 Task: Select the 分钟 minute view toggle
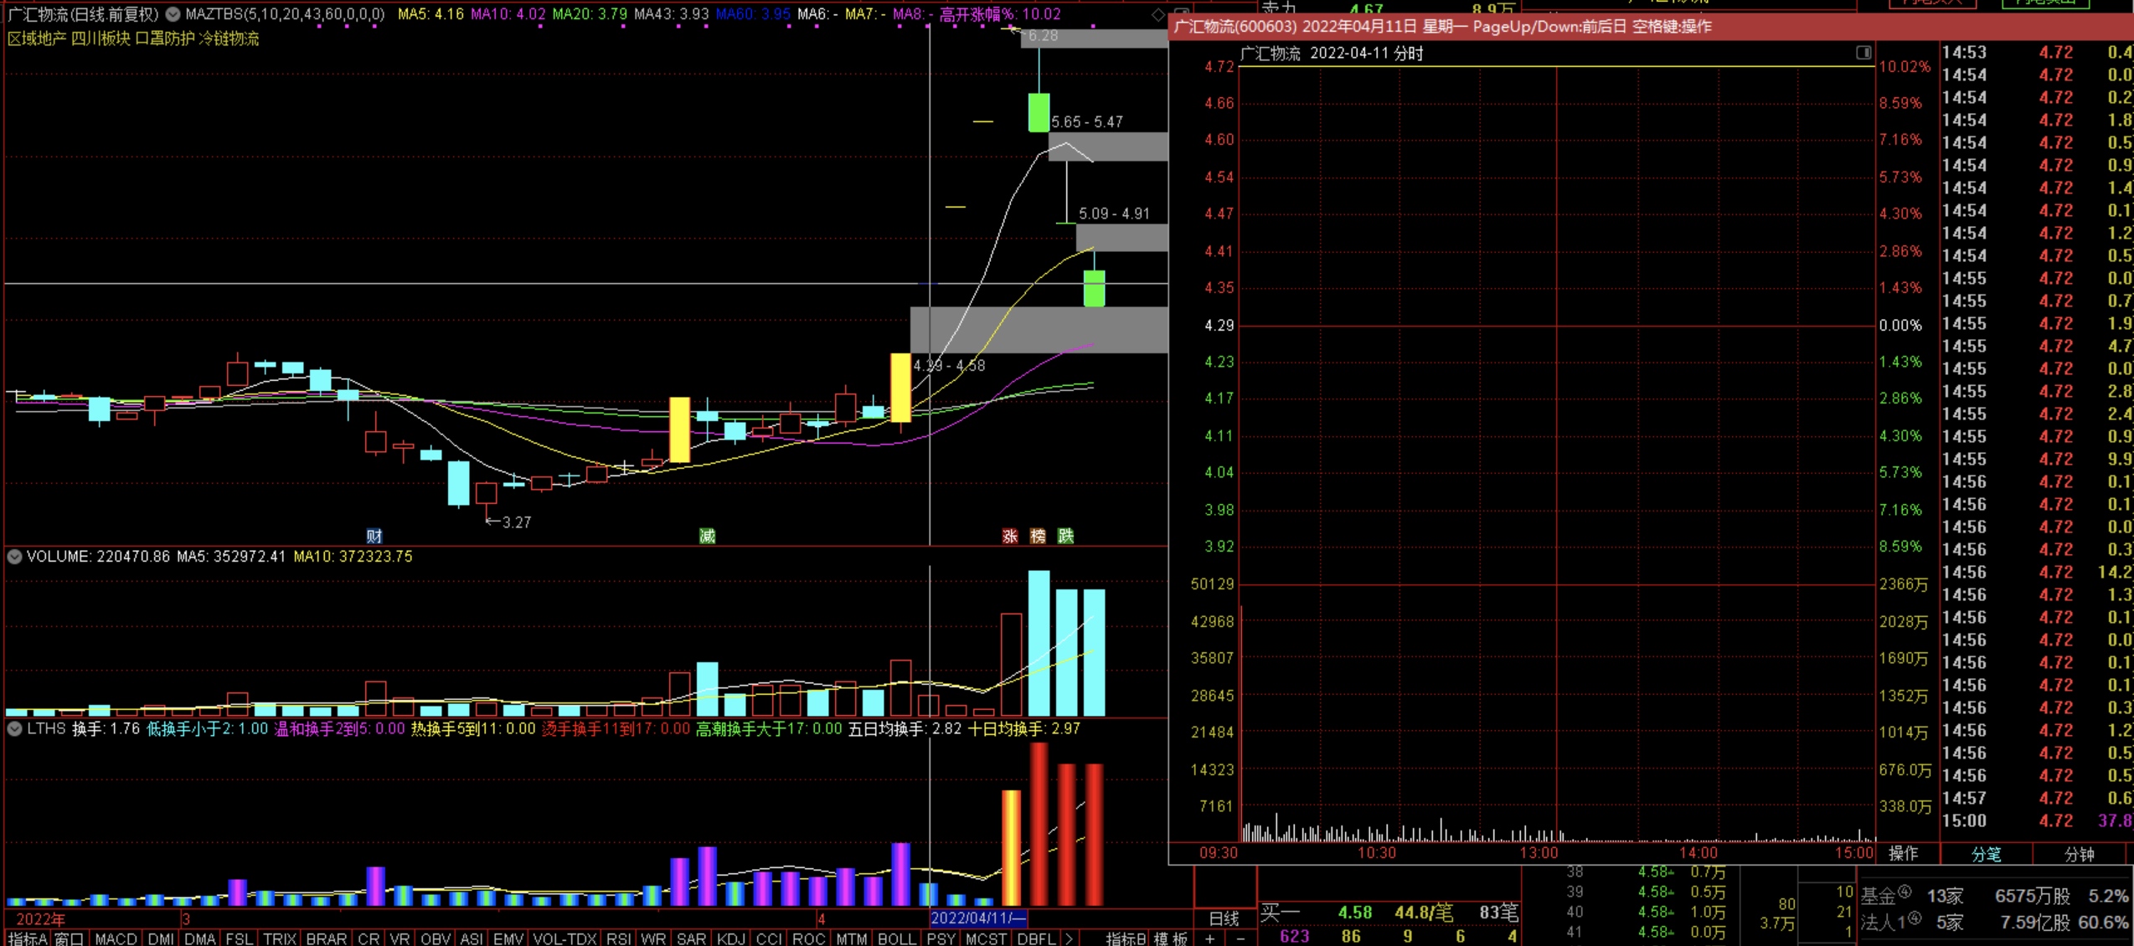point(2079,854)
